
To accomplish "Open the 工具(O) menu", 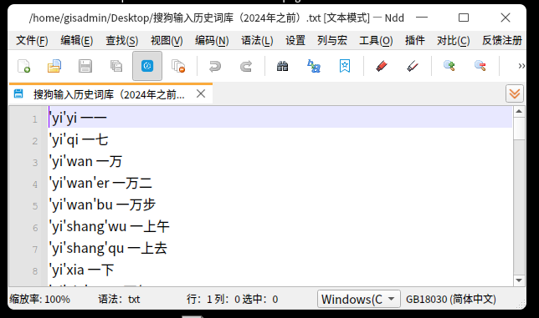I will (x=376, y=41).
